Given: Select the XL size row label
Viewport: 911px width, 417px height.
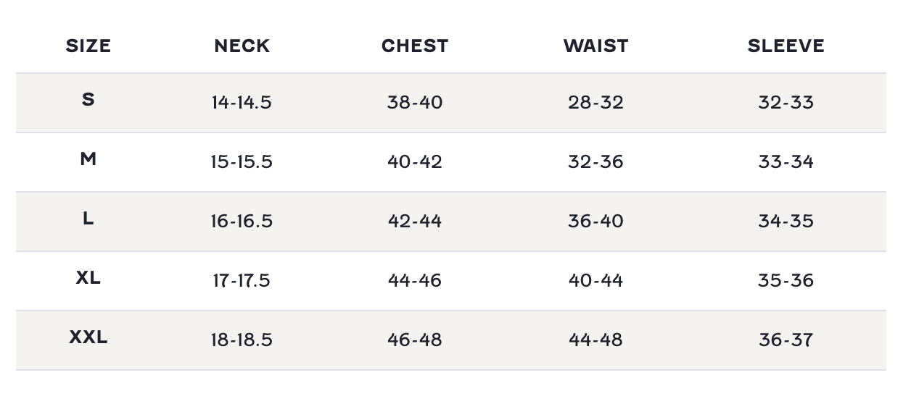Looking at the screenshot, I should [x=88, y=278].
